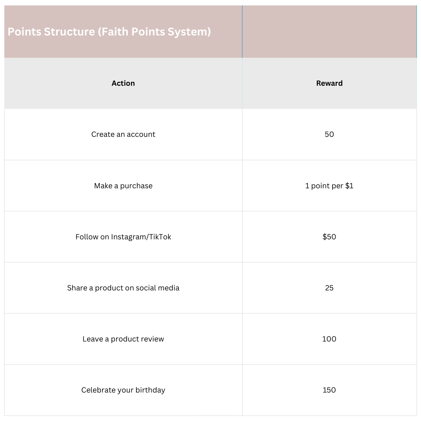Click the row border above Celebrate your birthday

123,364
